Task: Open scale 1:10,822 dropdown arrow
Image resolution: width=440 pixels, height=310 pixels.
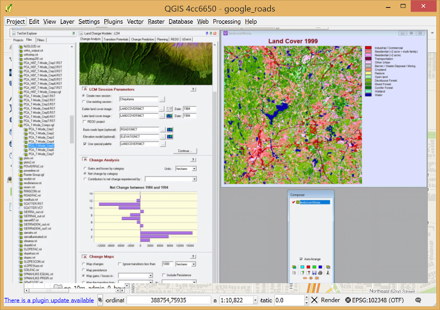Action: pos(255,300)
